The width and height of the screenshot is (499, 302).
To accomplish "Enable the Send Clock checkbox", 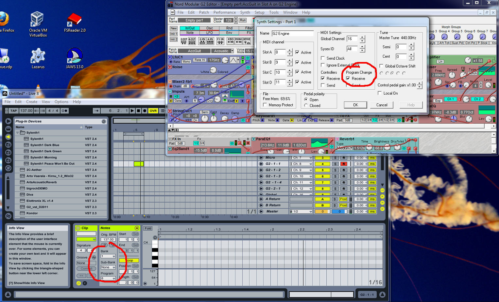I will [x=323, y=58].
